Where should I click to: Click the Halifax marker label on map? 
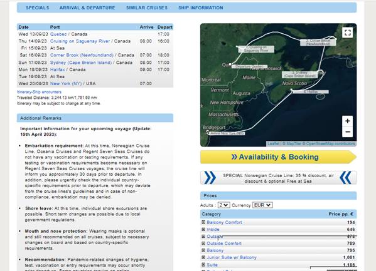coord(311,91)
